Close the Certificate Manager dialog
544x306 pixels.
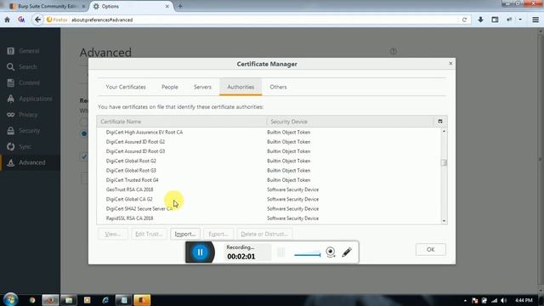click(450, 63)
